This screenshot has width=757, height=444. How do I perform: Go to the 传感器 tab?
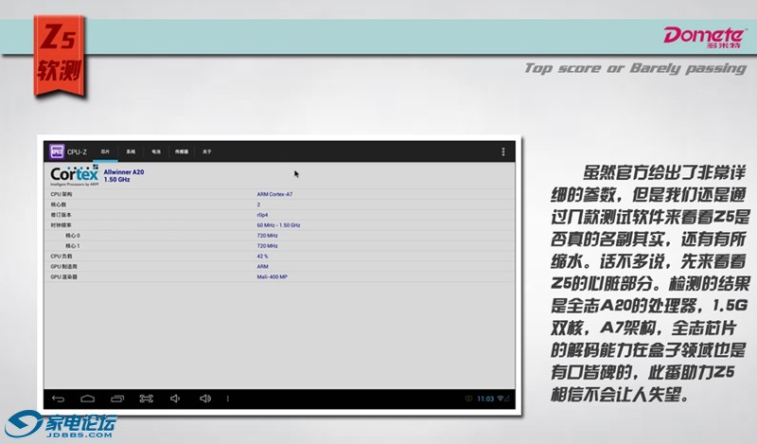click(x=182, y=151)
